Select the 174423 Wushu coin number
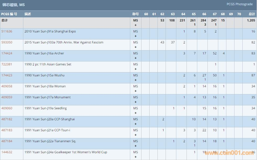257x160 pixels. [7, 75]
